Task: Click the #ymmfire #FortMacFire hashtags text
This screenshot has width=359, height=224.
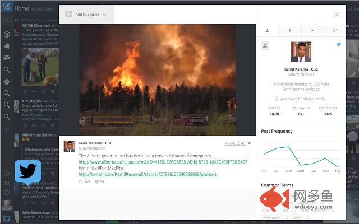Action: click(x=101, y=168)
